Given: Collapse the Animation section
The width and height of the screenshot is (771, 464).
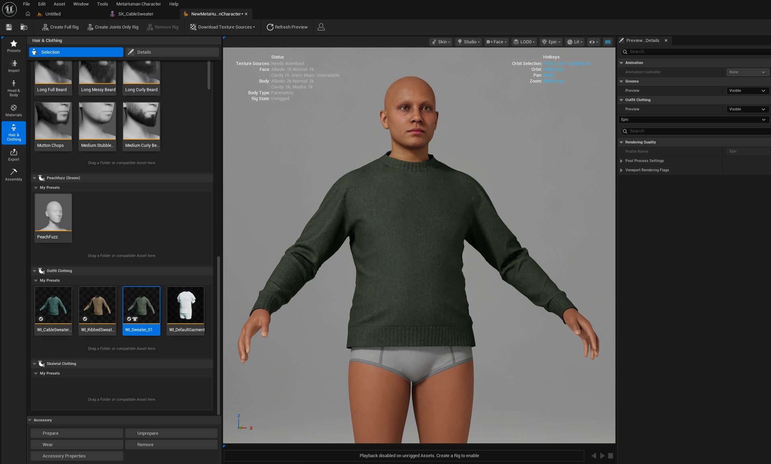Looking at the screenshot, I should point(621,63).
